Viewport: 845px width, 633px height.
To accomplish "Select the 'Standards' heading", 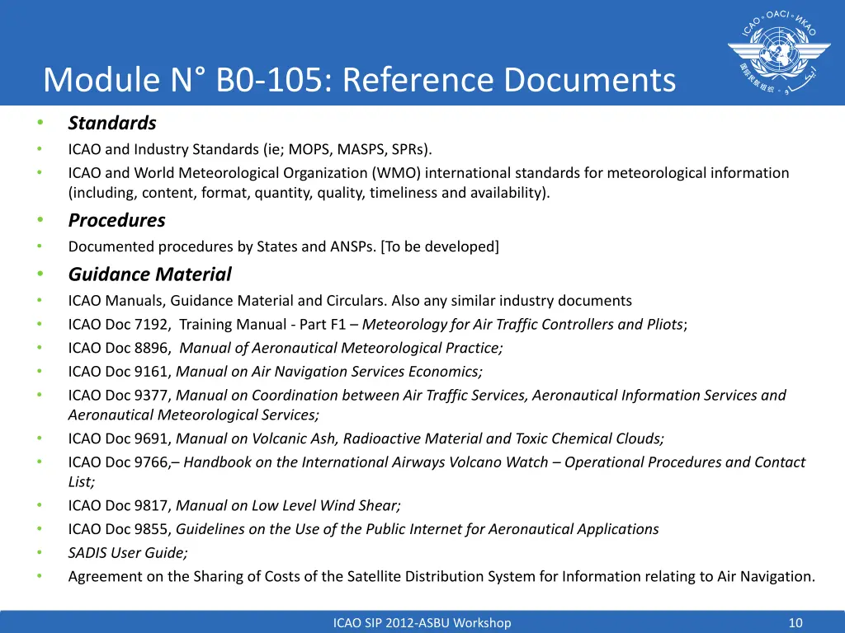I will pyautogui.click(x=112, y=124).
